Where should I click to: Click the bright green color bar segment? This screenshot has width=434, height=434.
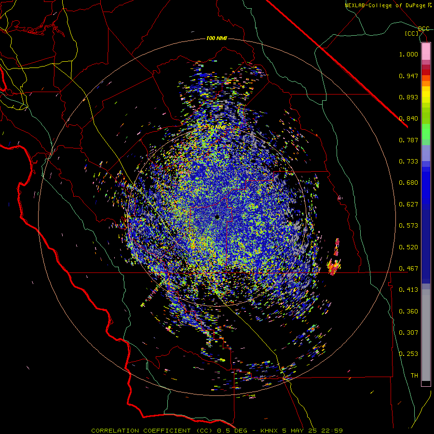click(426, 131)
